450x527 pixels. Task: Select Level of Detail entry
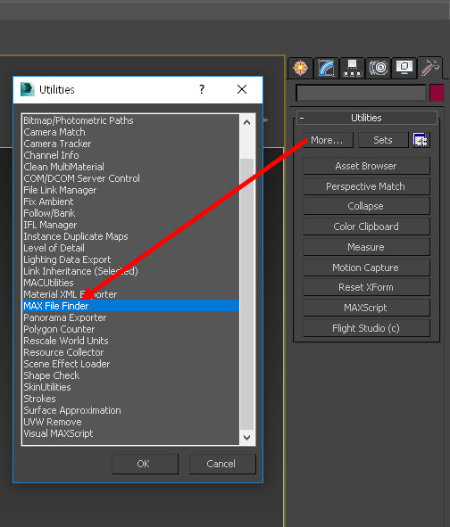[x=130, y=248]
